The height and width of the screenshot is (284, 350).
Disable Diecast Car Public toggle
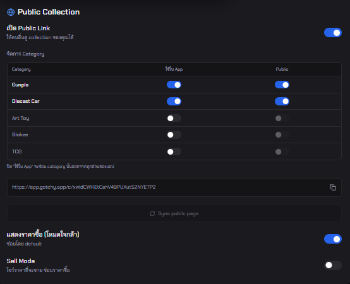(x=282, y=102)
